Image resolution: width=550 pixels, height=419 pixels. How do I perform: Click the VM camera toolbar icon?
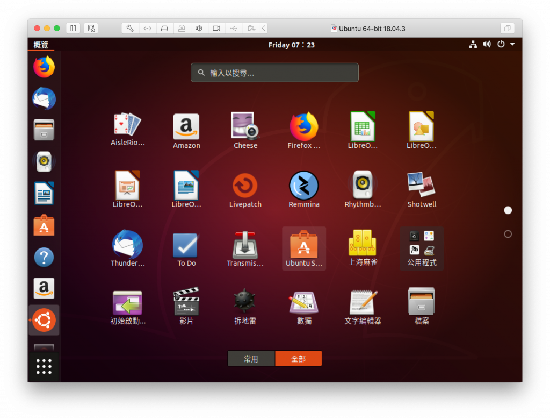tap(216, 29)
